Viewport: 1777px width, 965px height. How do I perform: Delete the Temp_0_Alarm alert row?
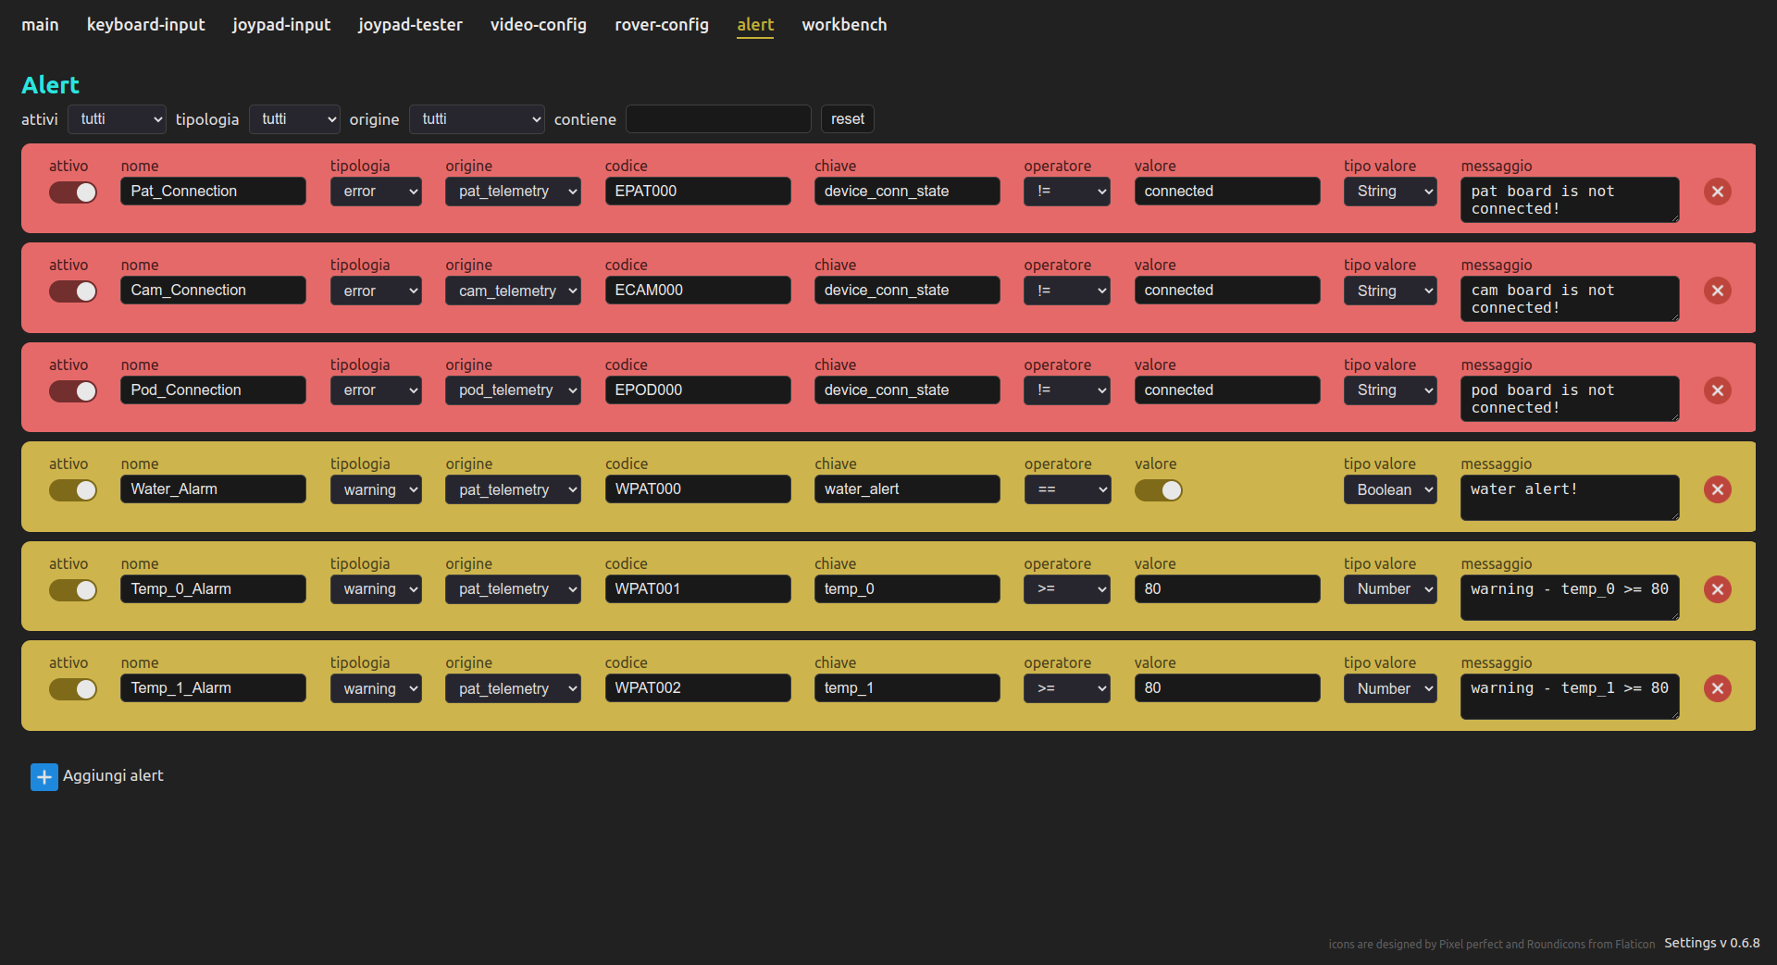[1717, 589]
